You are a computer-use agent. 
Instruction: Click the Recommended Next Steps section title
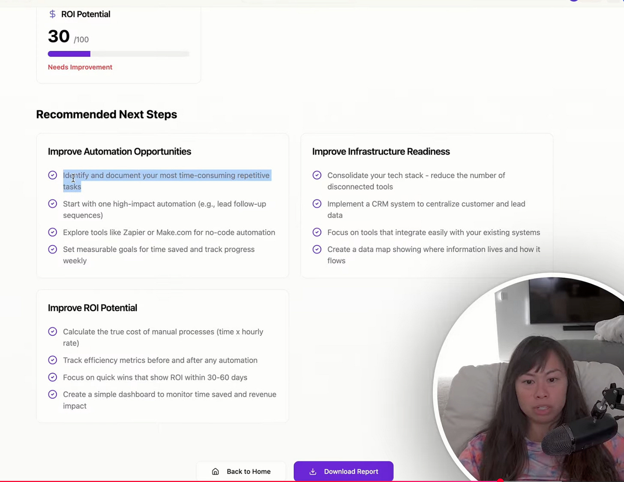(x=107, y=114)
